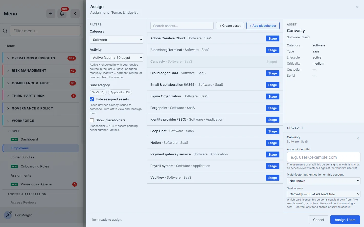
Task: Focus the Search assets field
Action: [x=182, y=26]
